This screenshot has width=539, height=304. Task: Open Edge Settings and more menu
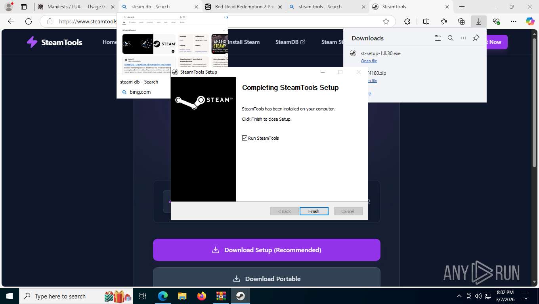click(514, 21)
